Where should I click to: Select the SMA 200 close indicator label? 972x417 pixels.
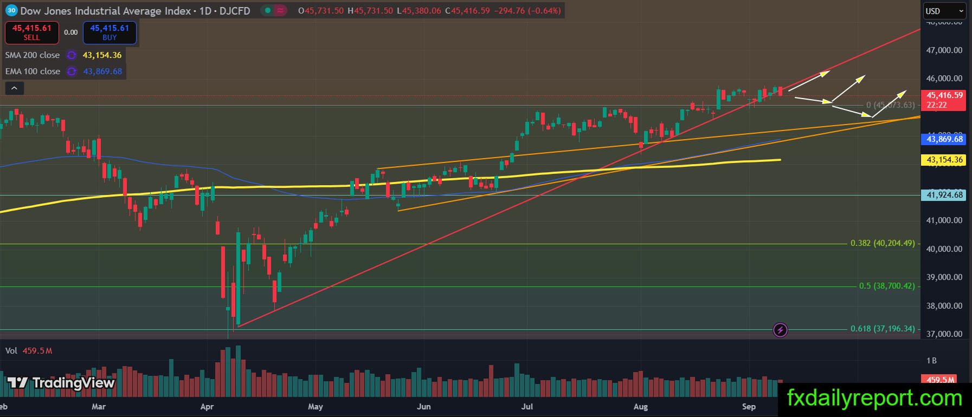[x=33, y=55]
